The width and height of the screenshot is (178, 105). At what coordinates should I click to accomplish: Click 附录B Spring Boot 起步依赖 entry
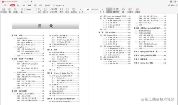(x=150, y=55)
